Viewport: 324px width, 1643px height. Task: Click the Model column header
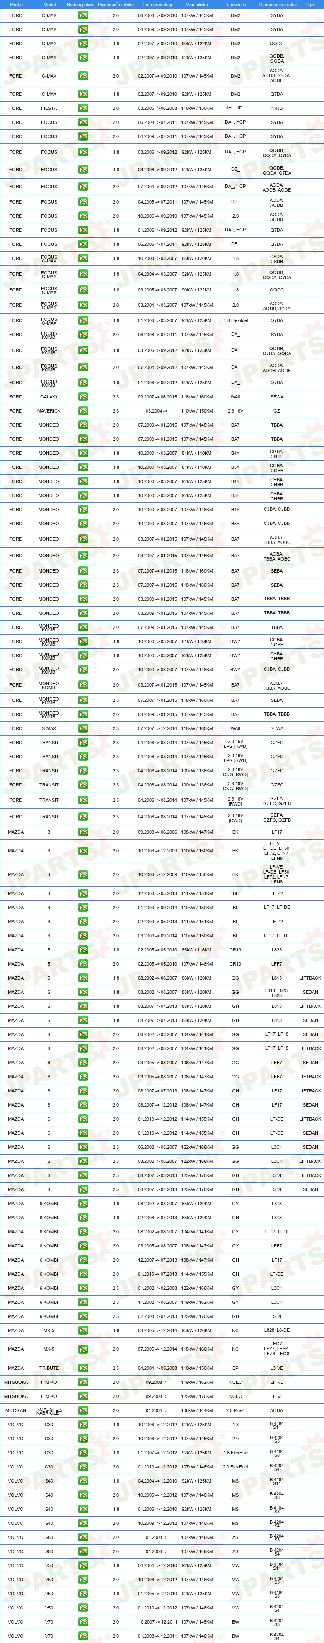[x=49, y=5]
